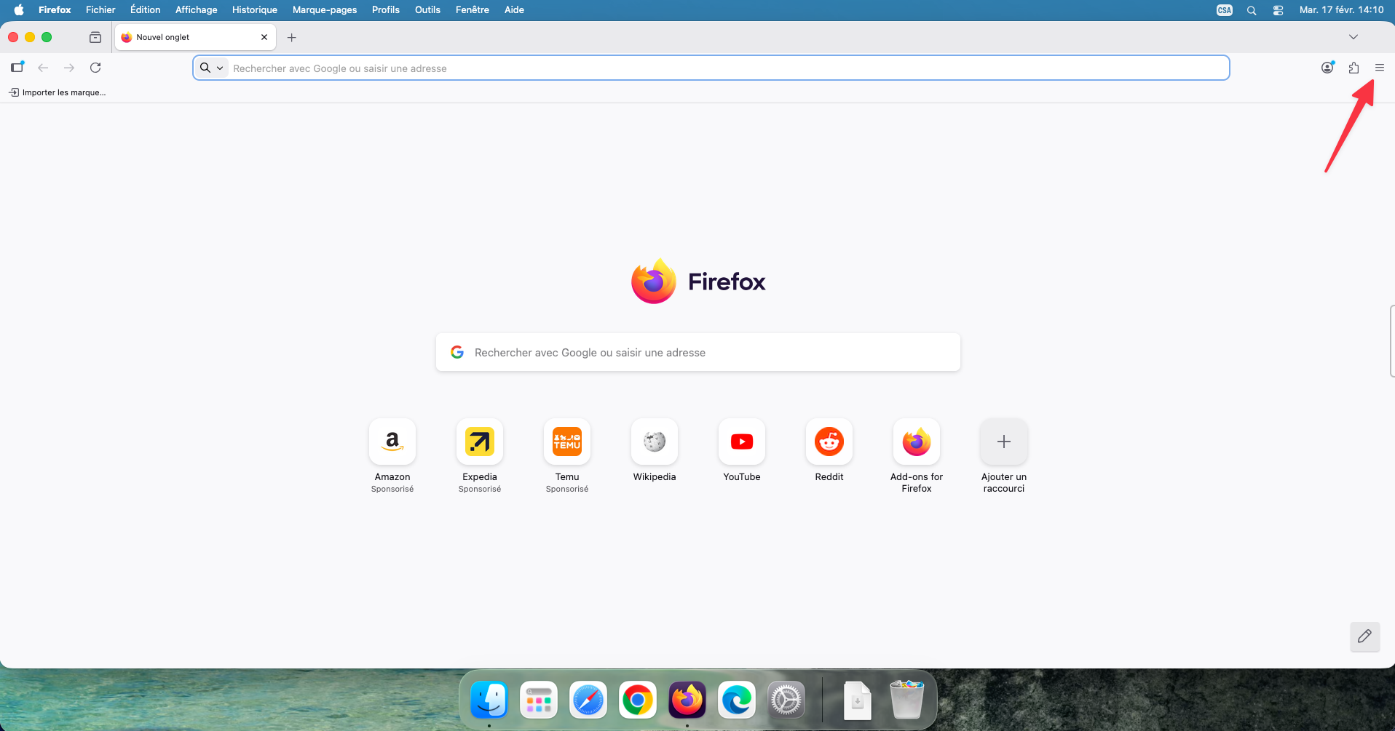
Task: Open the Firefox View icon beside the tabs
Action: (95, 37)
